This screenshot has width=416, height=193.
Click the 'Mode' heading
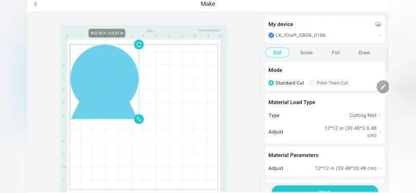pyautogui.click(x=275, y=70)
